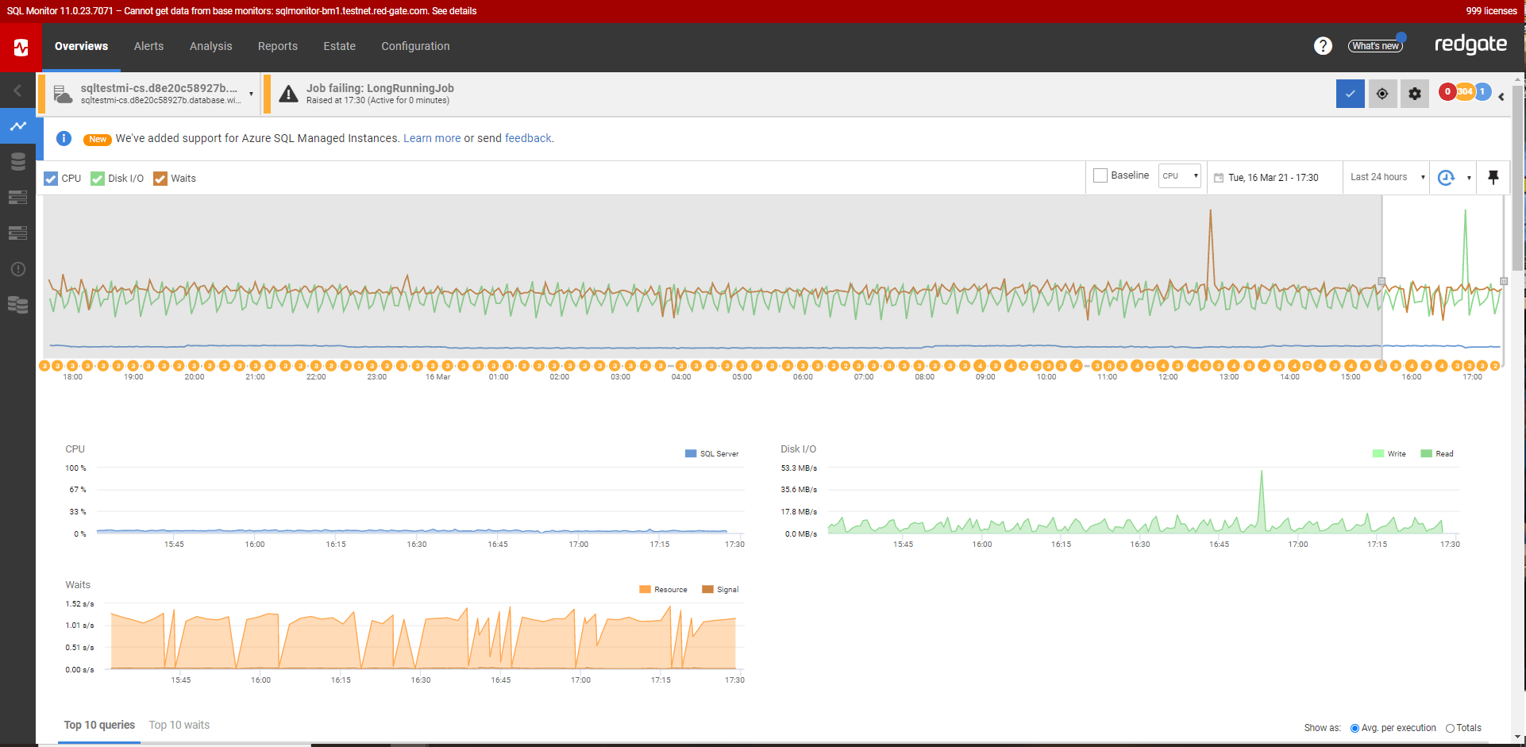Open the Databases icon in left sidebar

click(18, 161)
